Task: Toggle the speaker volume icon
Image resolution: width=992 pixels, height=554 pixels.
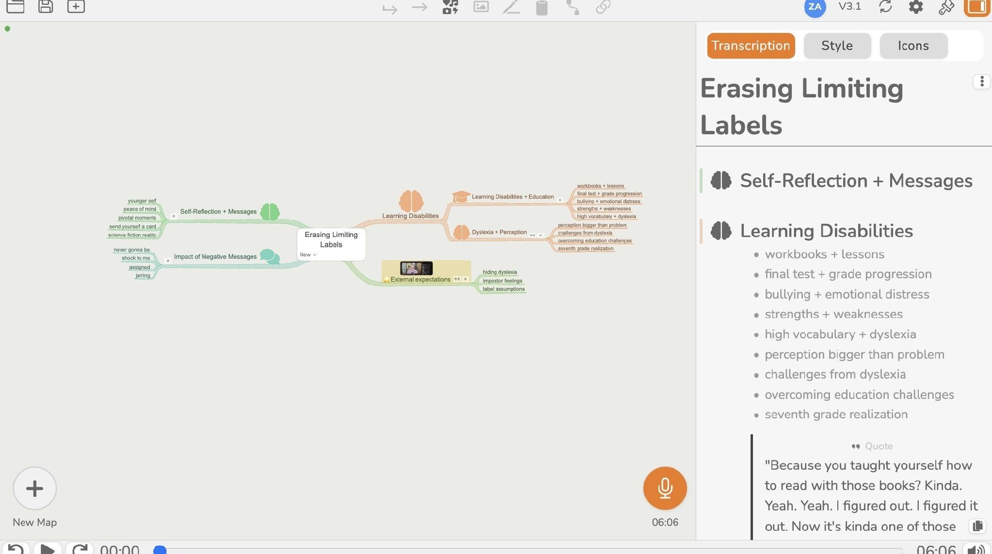Action: [976, 549]
